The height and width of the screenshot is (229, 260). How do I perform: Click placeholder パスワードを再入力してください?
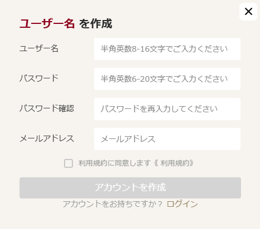click(159, 109)
